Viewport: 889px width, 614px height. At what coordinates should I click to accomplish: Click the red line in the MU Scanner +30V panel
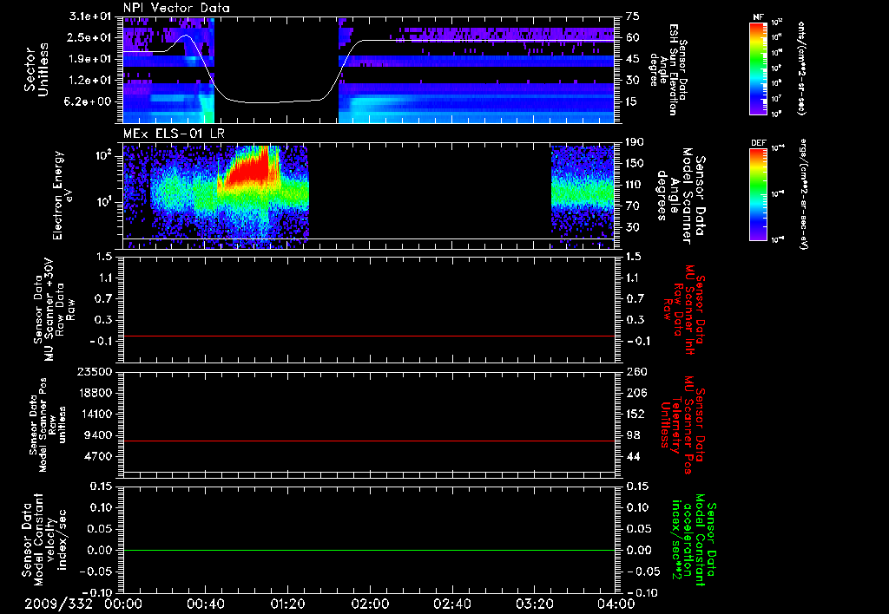[x=368, y=336]
